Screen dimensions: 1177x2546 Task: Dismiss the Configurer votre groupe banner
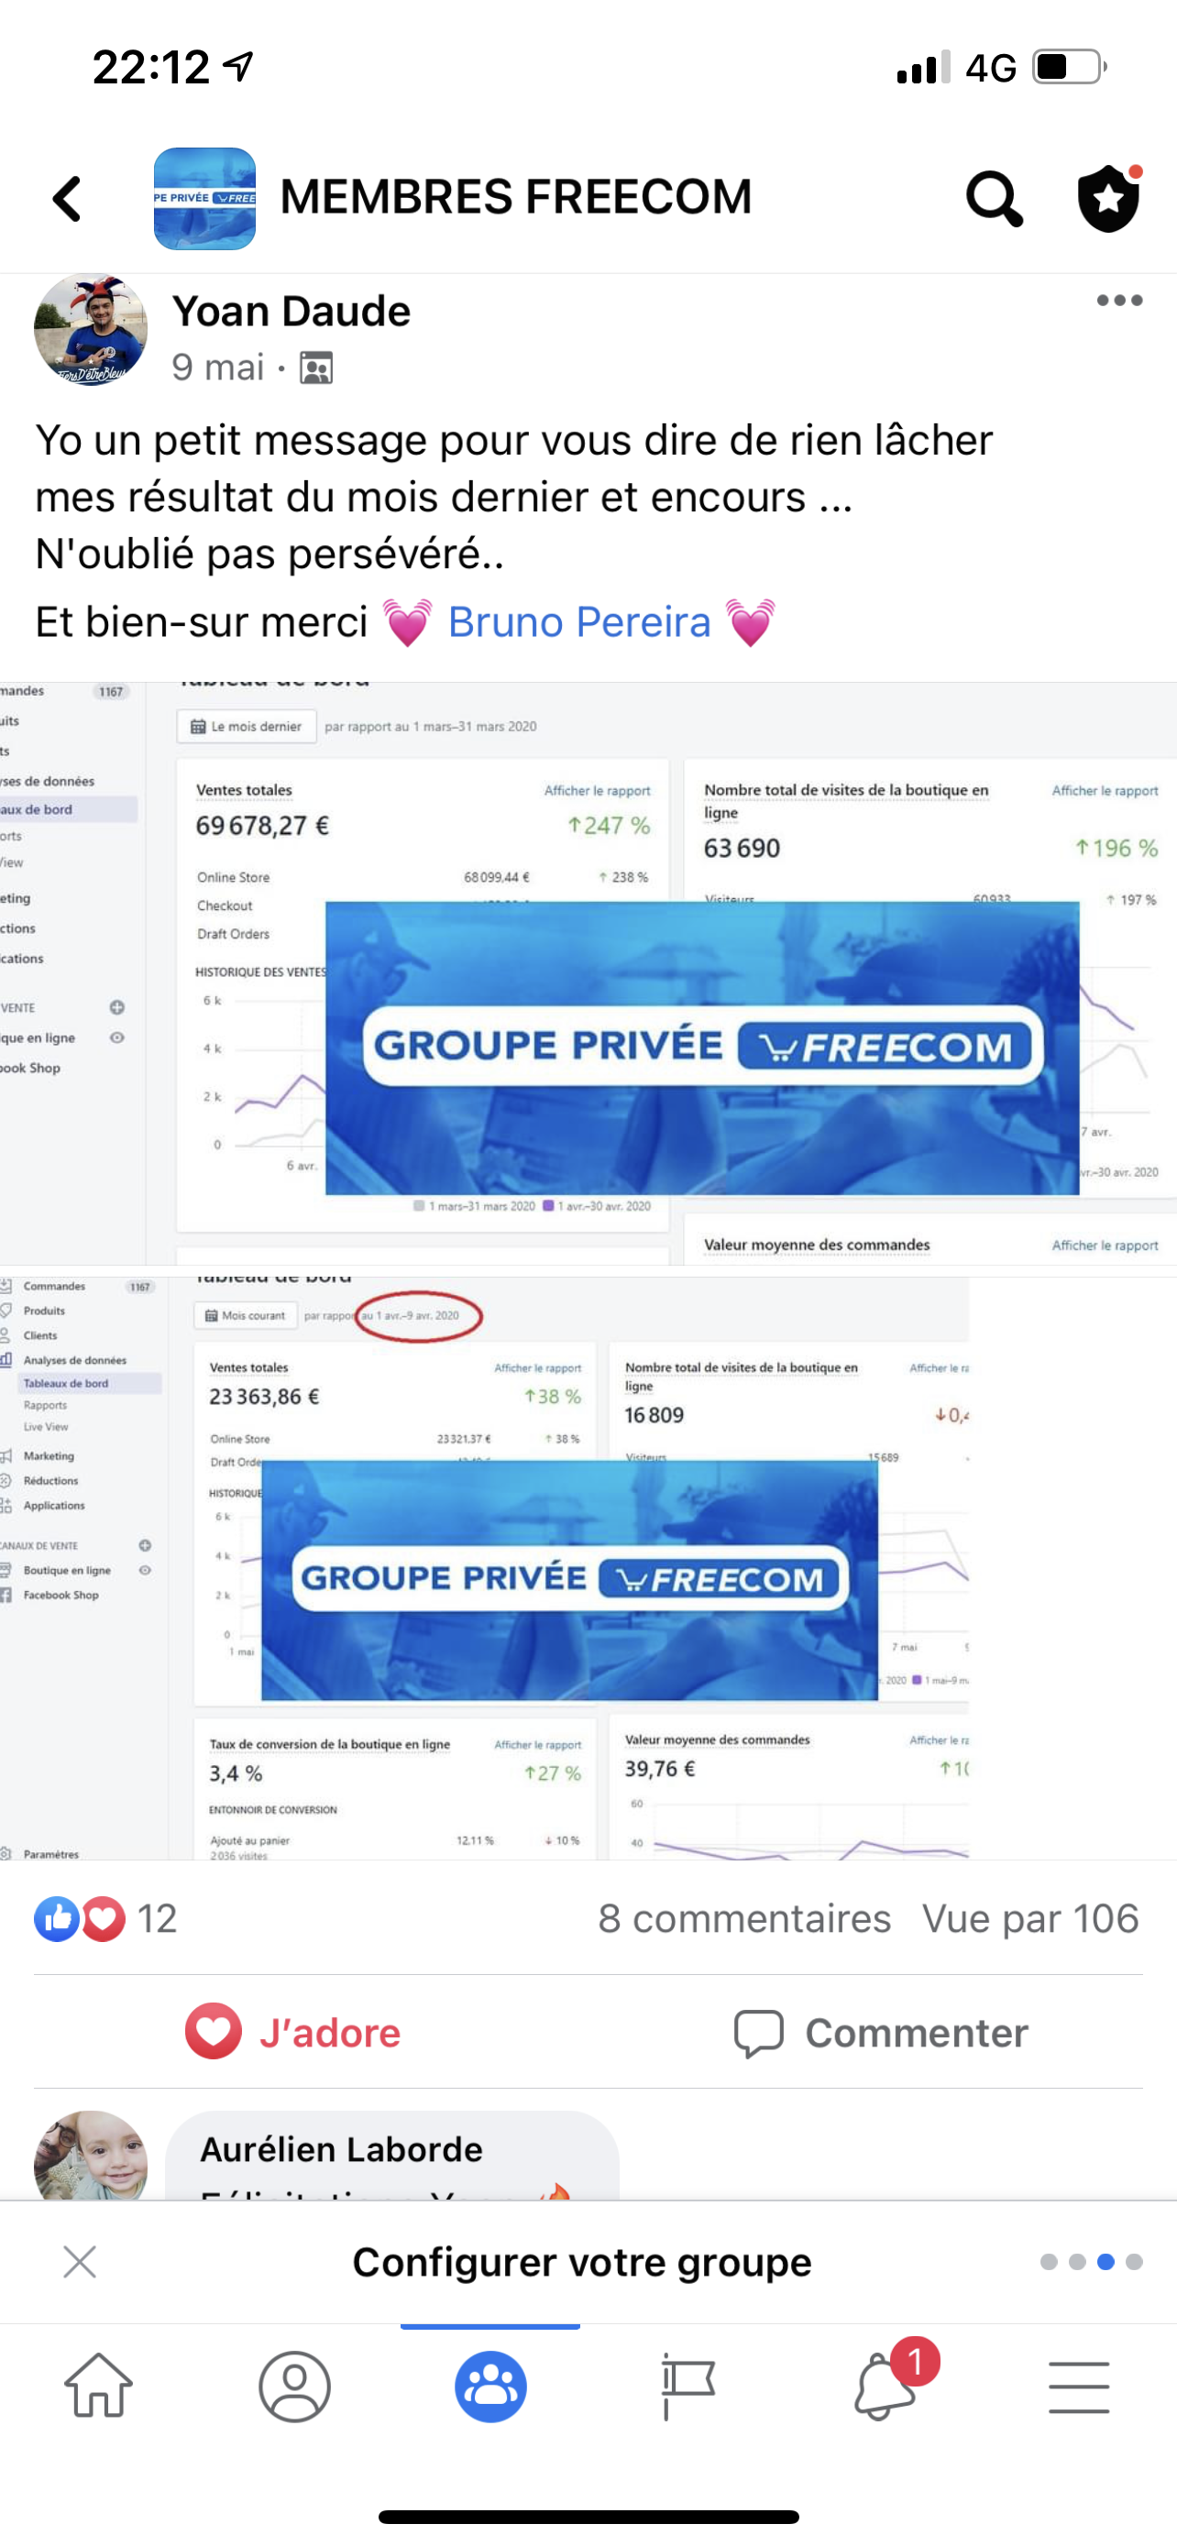click(x=79, y=2261)
